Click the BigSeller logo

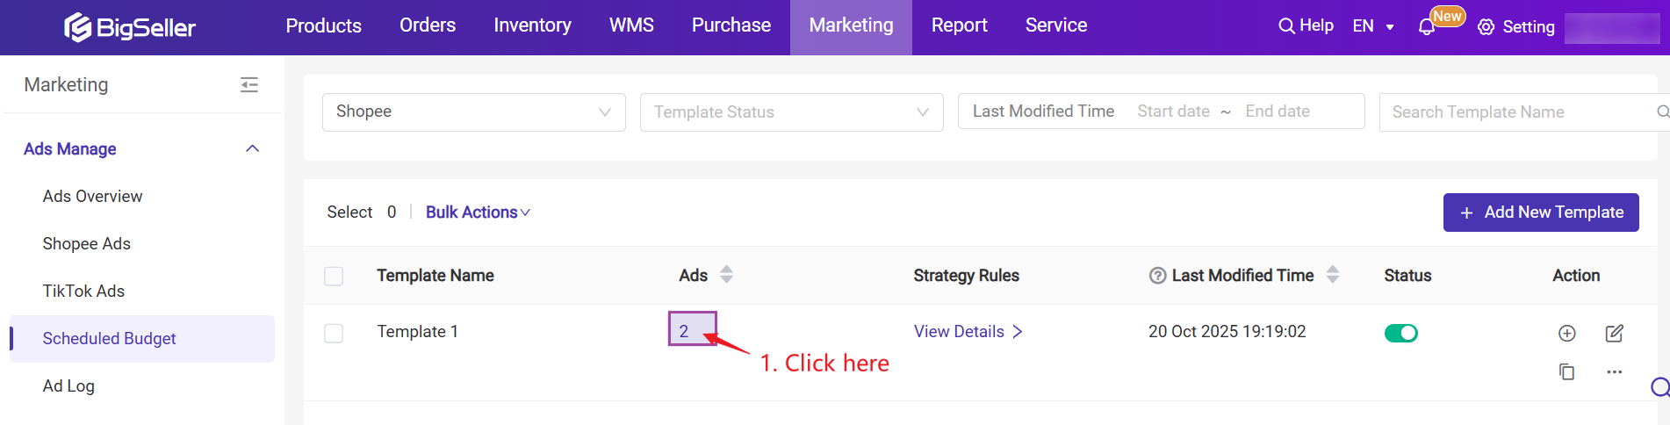click(x=130, y=27)
